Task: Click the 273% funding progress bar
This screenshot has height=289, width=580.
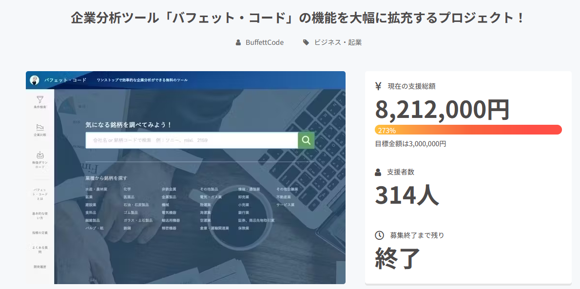Action: tap(468, 130)
